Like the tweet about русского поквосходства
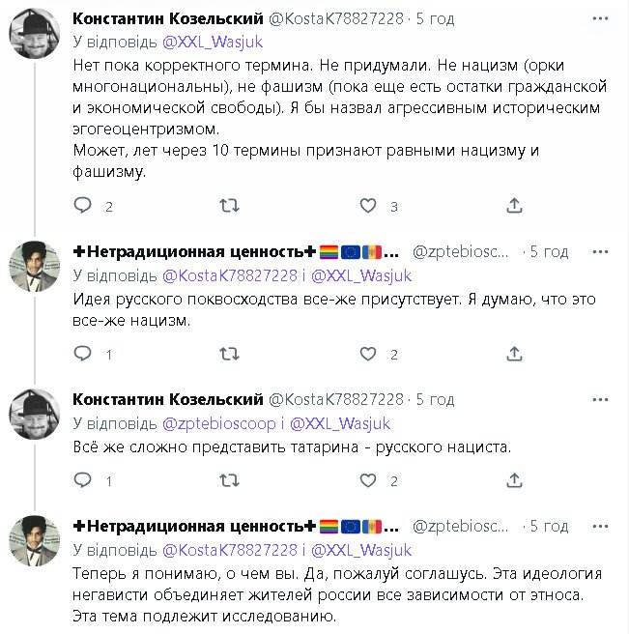Image resolution: width=629 pixels, height=634 pixels. 368,354
